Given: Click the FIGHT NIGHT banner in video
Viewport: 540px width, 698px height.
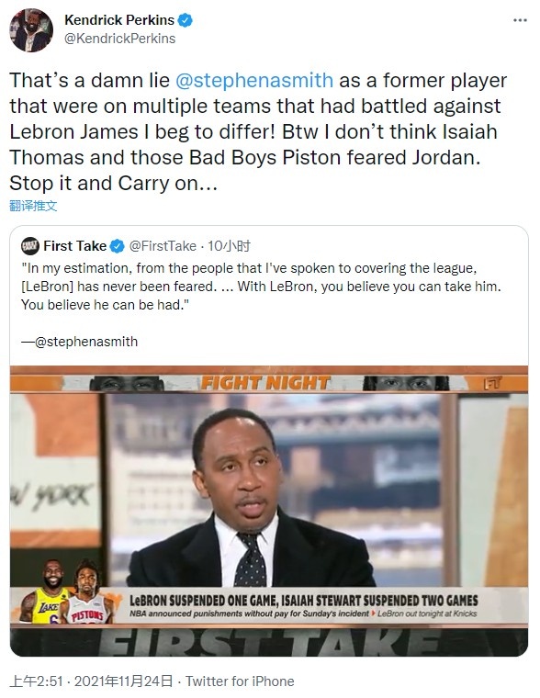Looking at the screenshot, I should pos(265,383).
